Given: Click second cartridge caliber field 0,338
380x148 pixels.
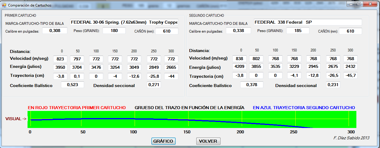Looking at the screenshot, I should [238, 31].
